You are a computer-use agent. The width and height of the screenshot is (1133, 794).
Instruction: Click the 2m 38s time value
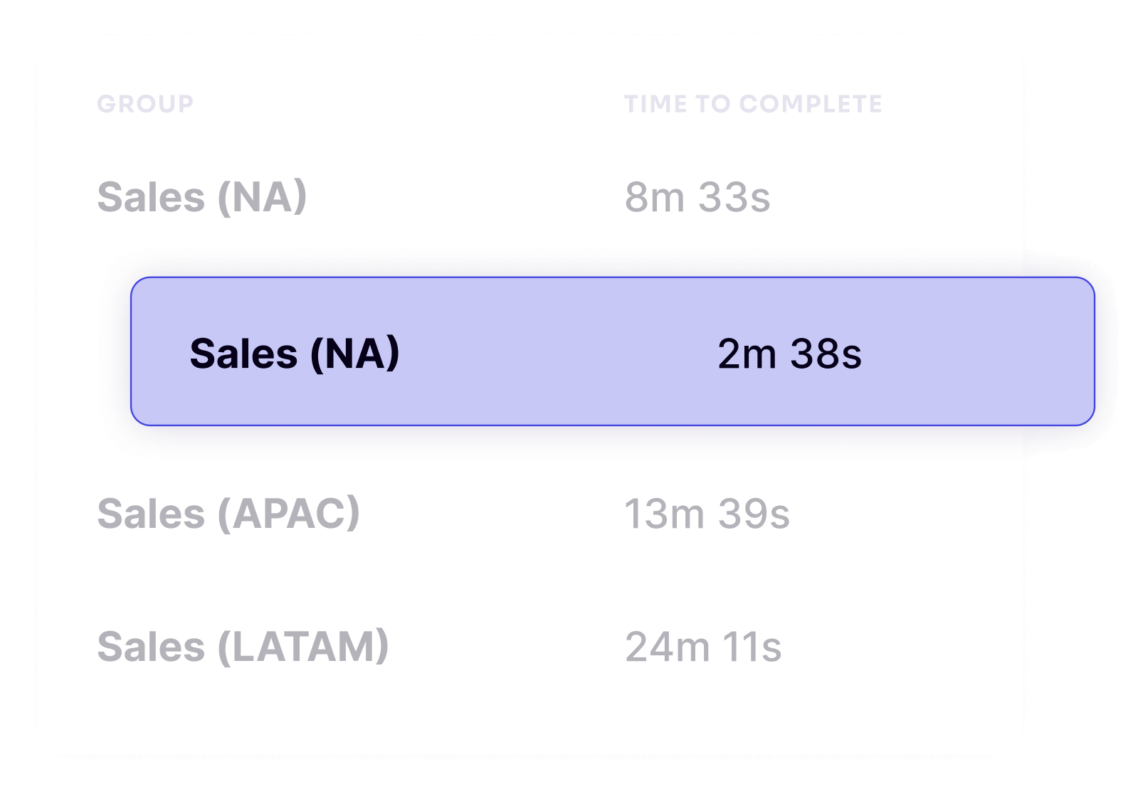(789, 354)
